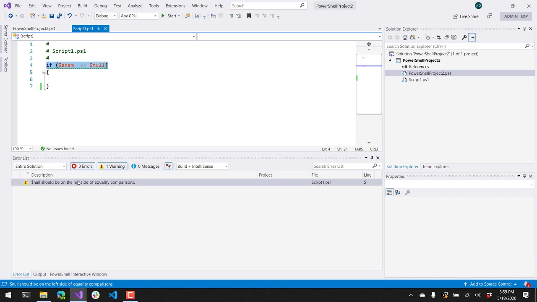Click the Categorized icon in Properties panel
The height and width of the screenshot is (302, 537).
tap(390, 192)
